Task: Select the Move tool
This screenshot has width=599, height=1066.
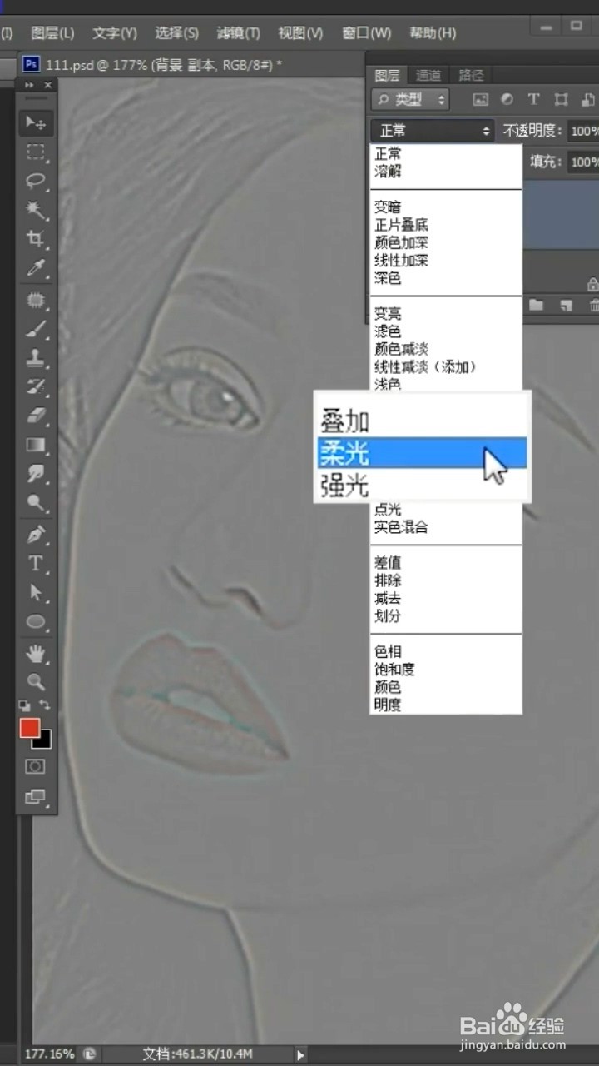Action: pos(36,122)
